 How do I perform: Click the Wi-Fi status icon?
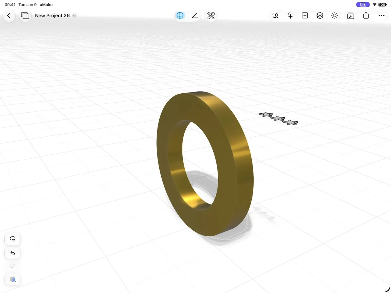(374, 5)
